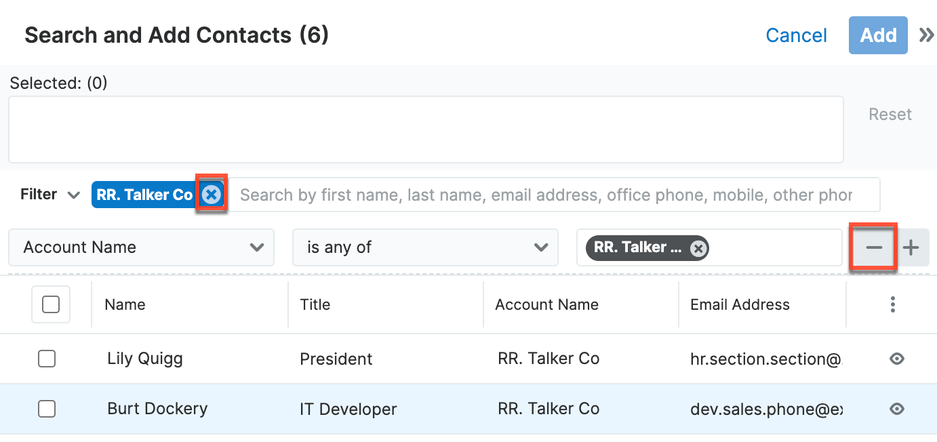Remove the RR. Talker Co filter chip

point(212,195)
